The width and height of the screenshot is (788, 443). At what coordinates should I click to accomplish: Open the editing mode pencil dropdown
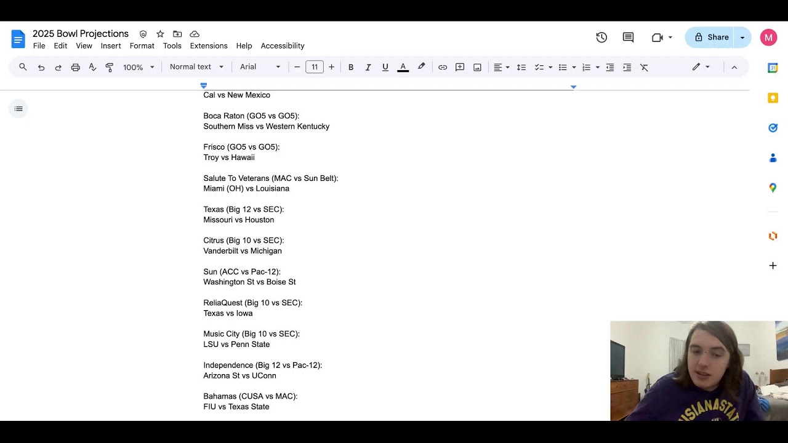[x=701, y=67]
